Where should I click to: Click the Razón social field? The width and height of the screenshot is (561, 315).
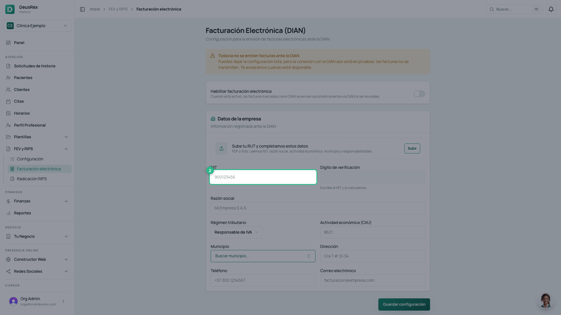[x=318, y=208]
